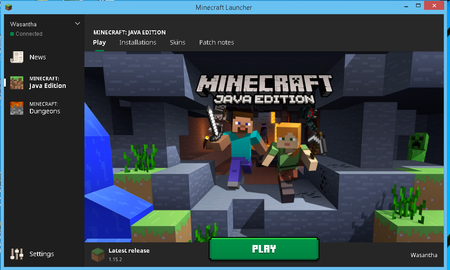Click the Settings sliders icon
Screen dimensions: 450x270
click(x=17, y=254)
